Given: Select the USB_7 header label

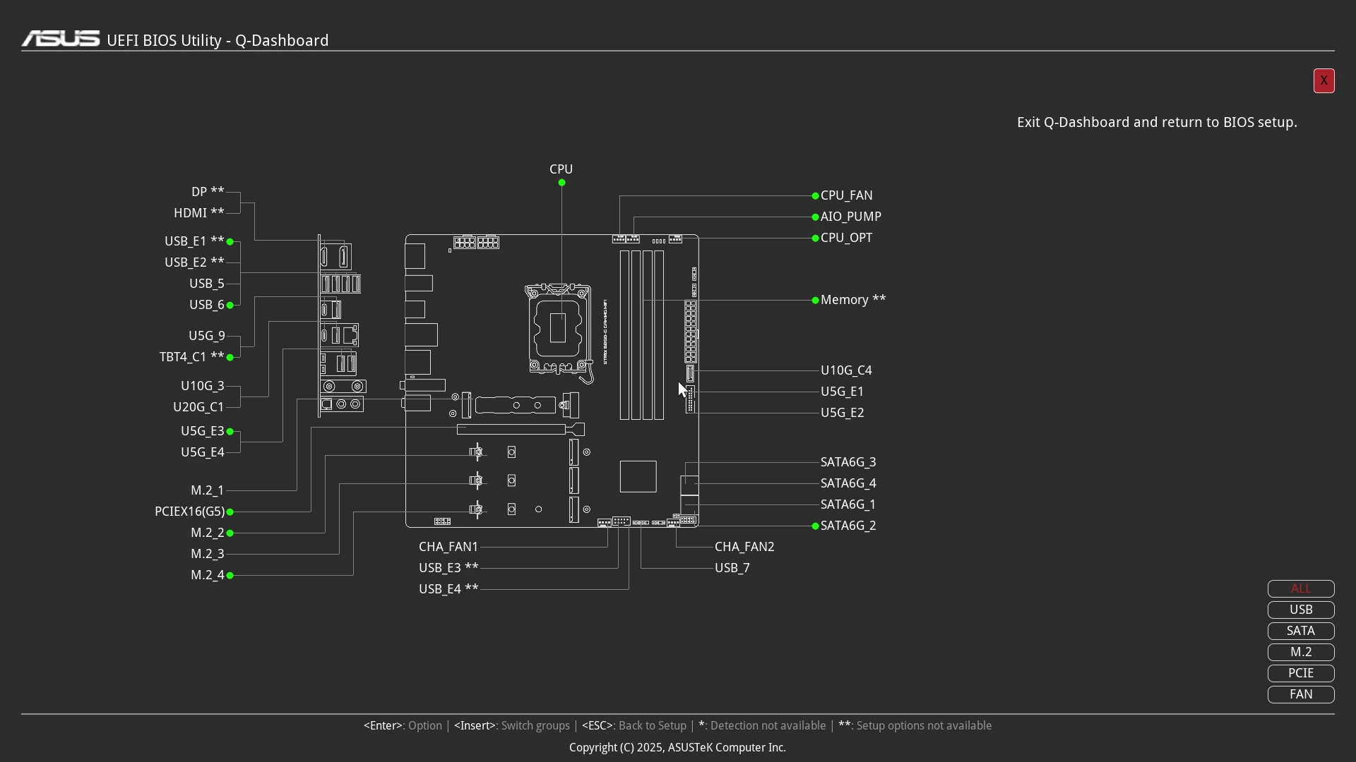Looking at the screenshot, I should pyautogui.click(x=732, y=568).
